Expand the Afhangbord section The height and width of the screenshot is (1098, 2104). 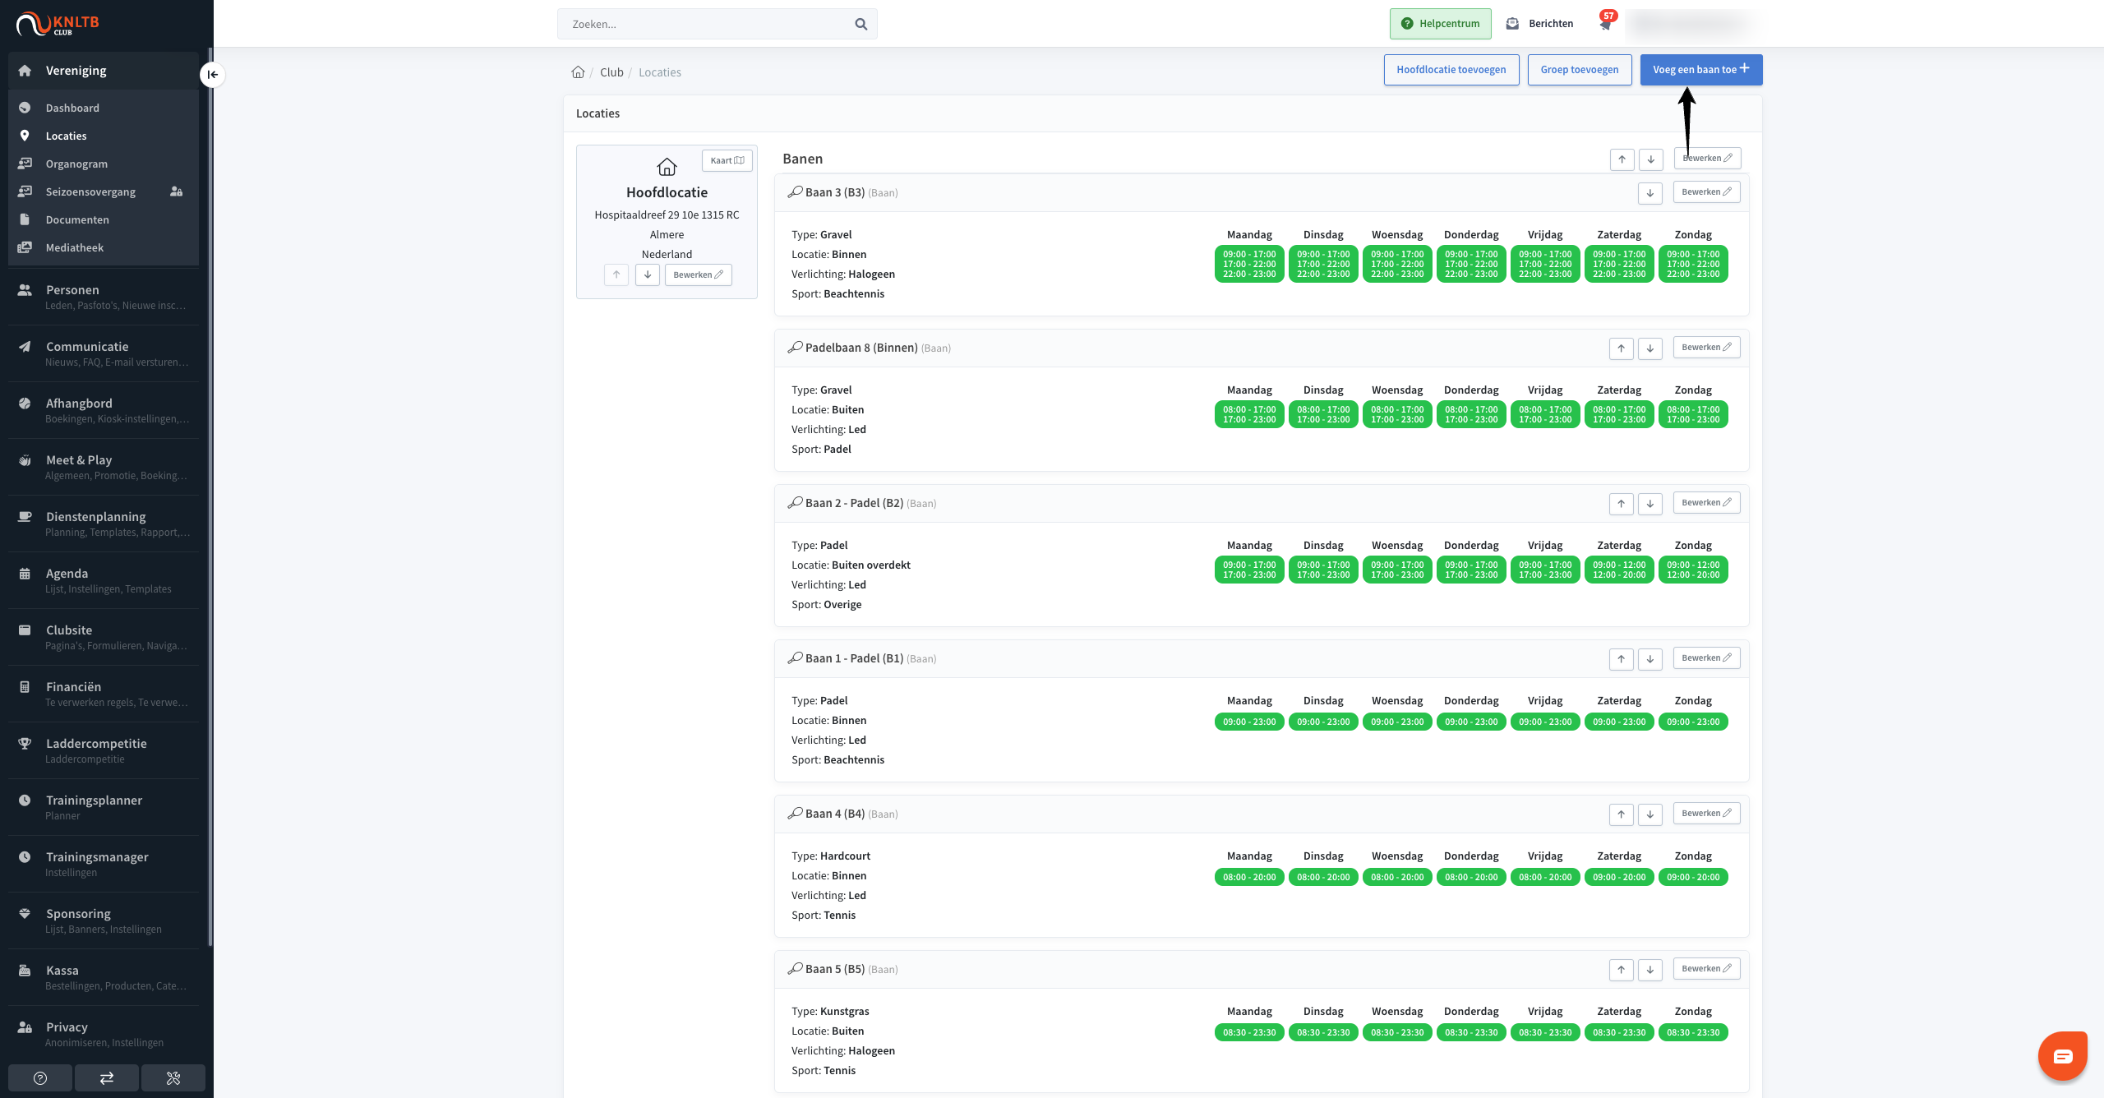(x=104, y=410)
